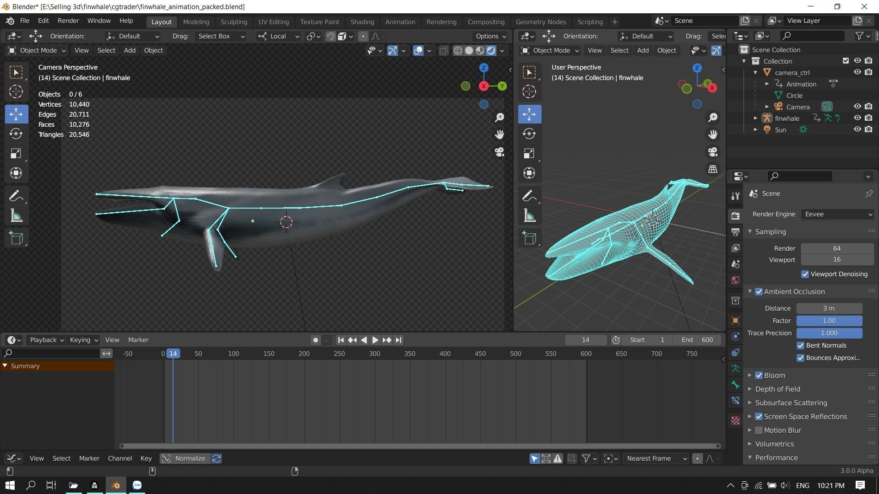This screenshot has height=494, width=879.
Task: Toggle camera view icon in left viewport
Action: [499, 152]
